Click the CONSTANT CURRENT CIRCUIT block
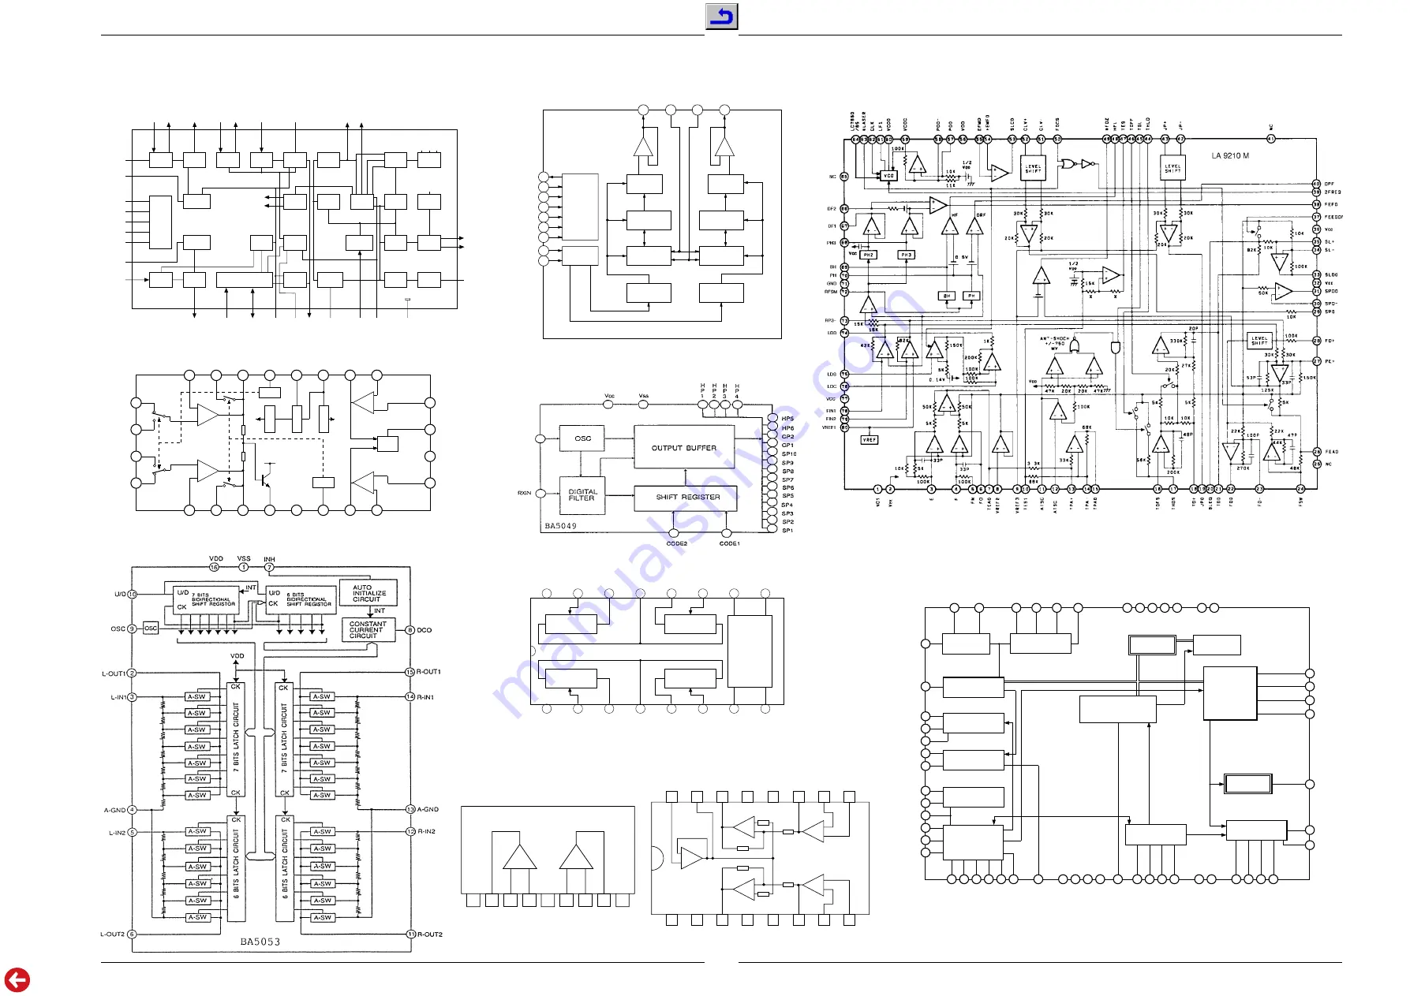The width and height of the screenshot is (1410, 996). click(x=368, y=629)
